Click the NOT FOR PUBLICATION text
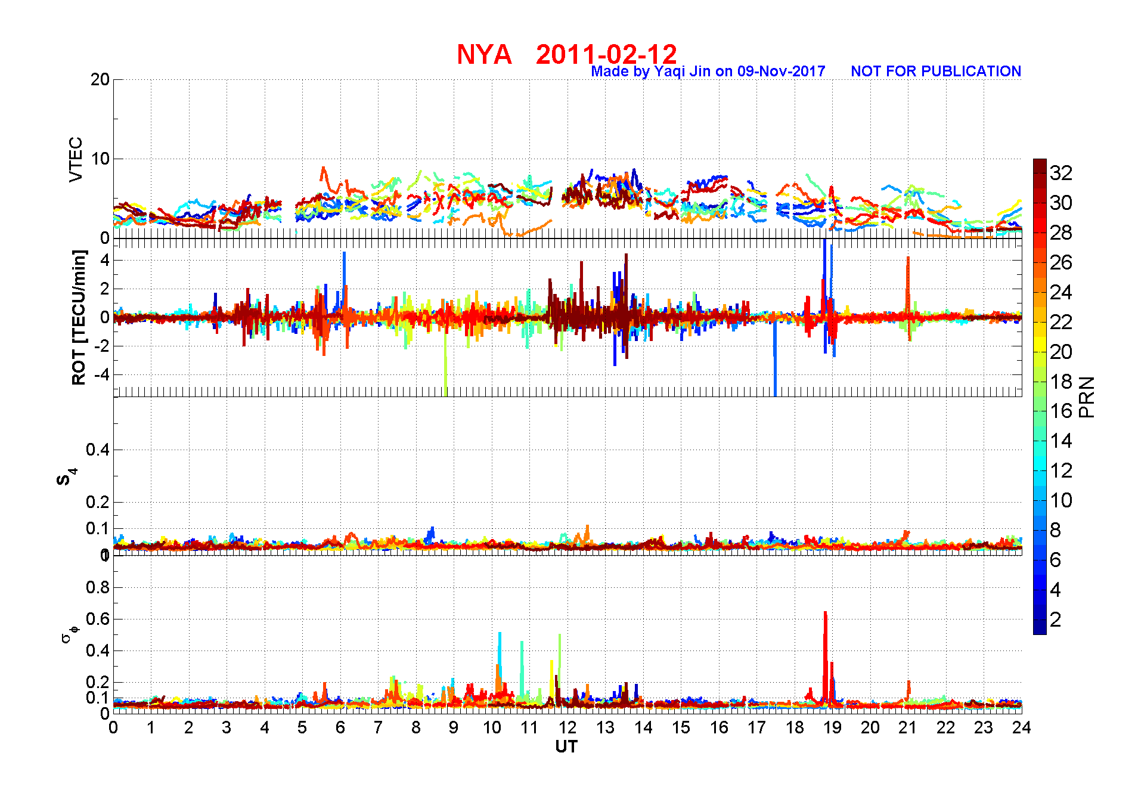This screenshot has height=793, width=1135. [936, 71]
